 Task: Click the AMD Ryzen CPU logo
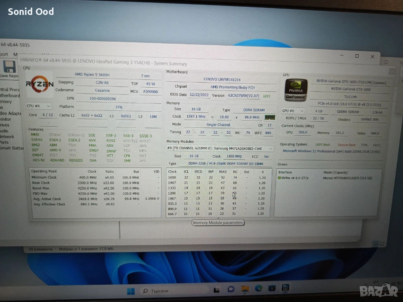coord(39,84)
